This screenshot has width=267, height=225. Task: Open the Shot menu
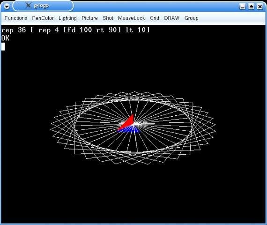(108, 18)
